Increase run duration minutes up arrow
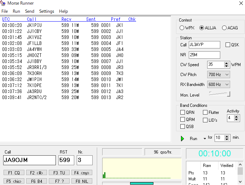Screen dimensions: 245x185 pos(227,137)
